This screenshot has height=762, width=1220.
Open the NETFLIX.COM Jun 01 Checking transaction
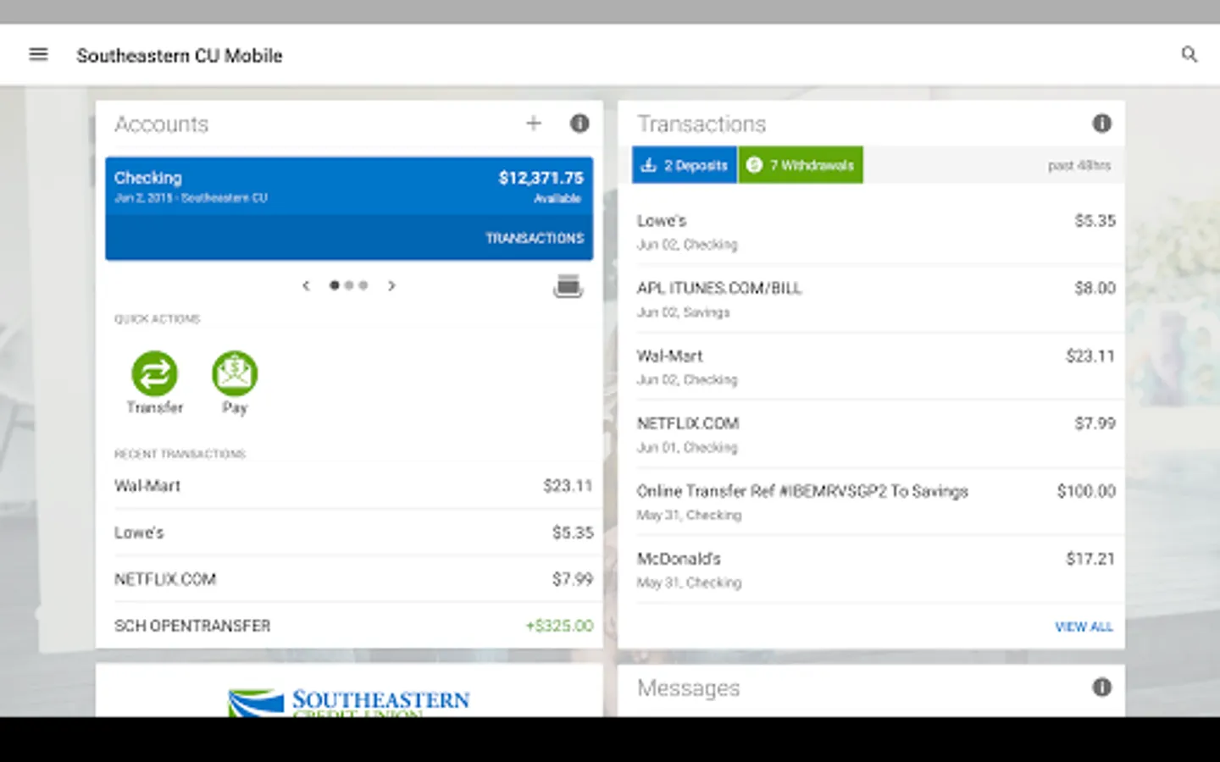point(876,434)
